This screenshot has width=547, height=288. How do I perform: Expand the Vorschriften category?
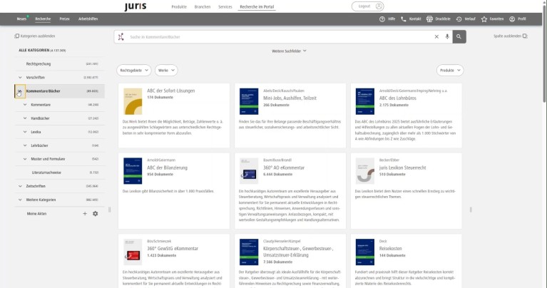(20, 77)
